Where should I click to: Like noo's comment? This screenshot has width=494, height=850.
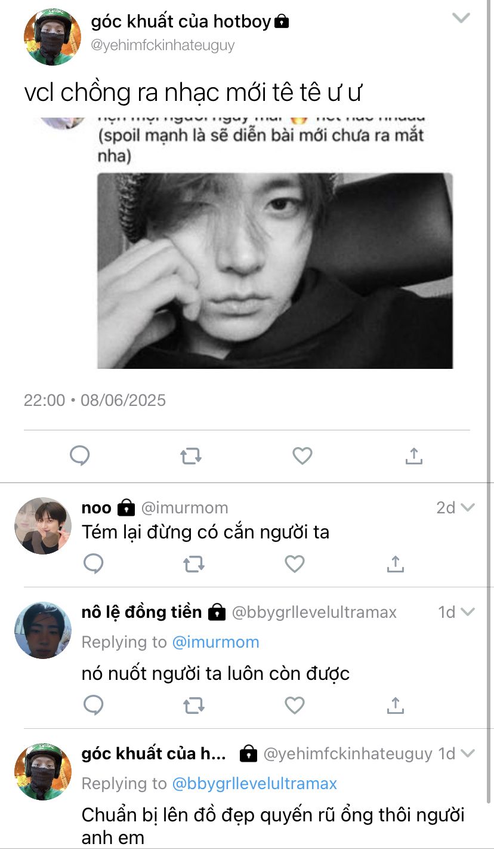point(295,563)
